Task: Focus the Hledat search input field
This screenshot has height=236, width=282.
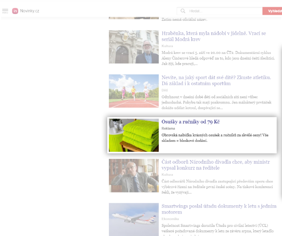Action: [x=225, y=11]
